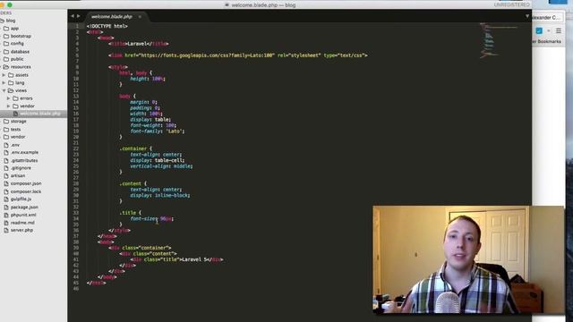Close the welcome.blade.php tab
The image size is (573, 322).
pos(140,17)
